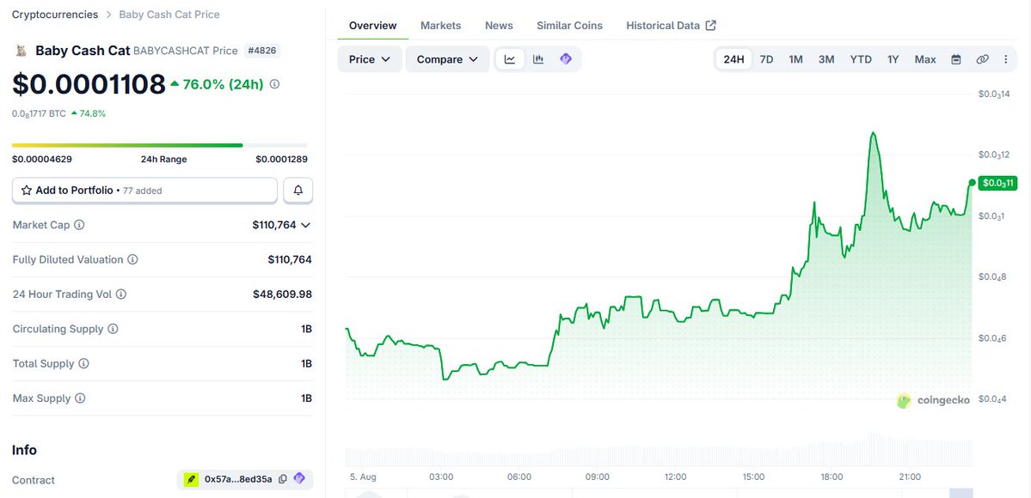Click the $48,609.98 trading volume value
The width and height of the screenshot is (1031, 498).
(283, 295)
